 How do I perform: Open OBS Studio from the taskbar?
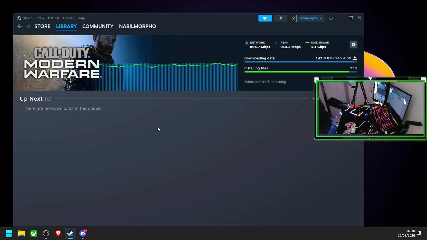[46, 233]
